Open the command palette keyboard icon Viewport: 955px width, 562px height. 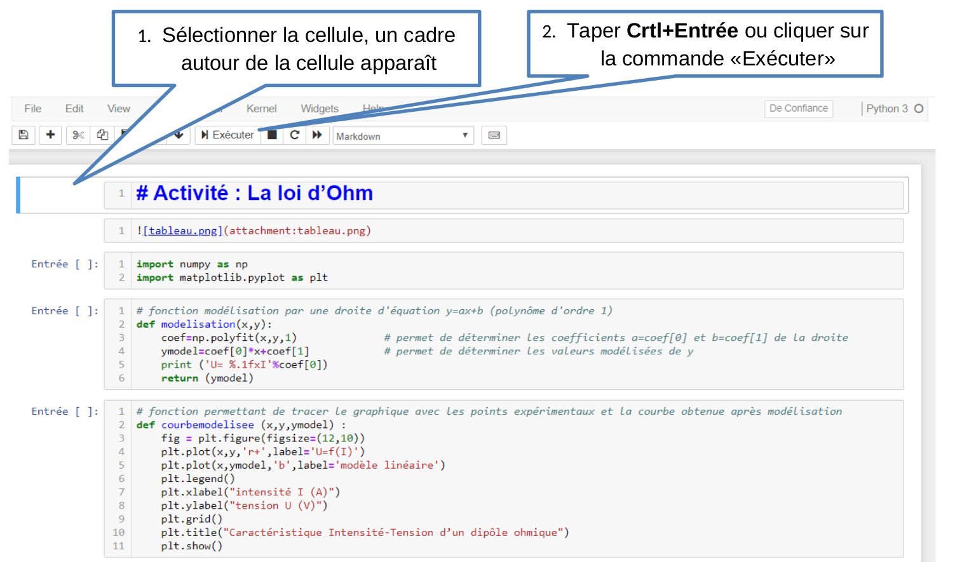494,135
